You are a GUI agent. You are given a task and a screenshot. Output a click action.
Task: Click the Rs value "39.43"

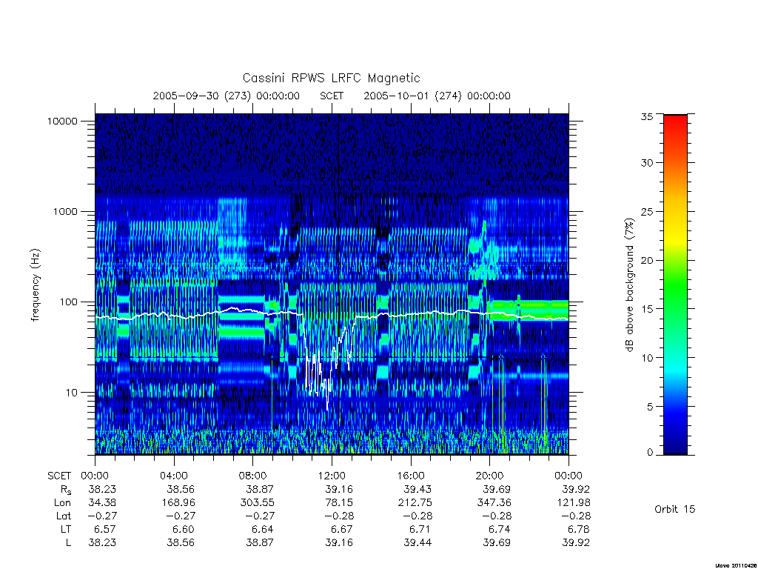pyautogui.click(x=417, y=490)
